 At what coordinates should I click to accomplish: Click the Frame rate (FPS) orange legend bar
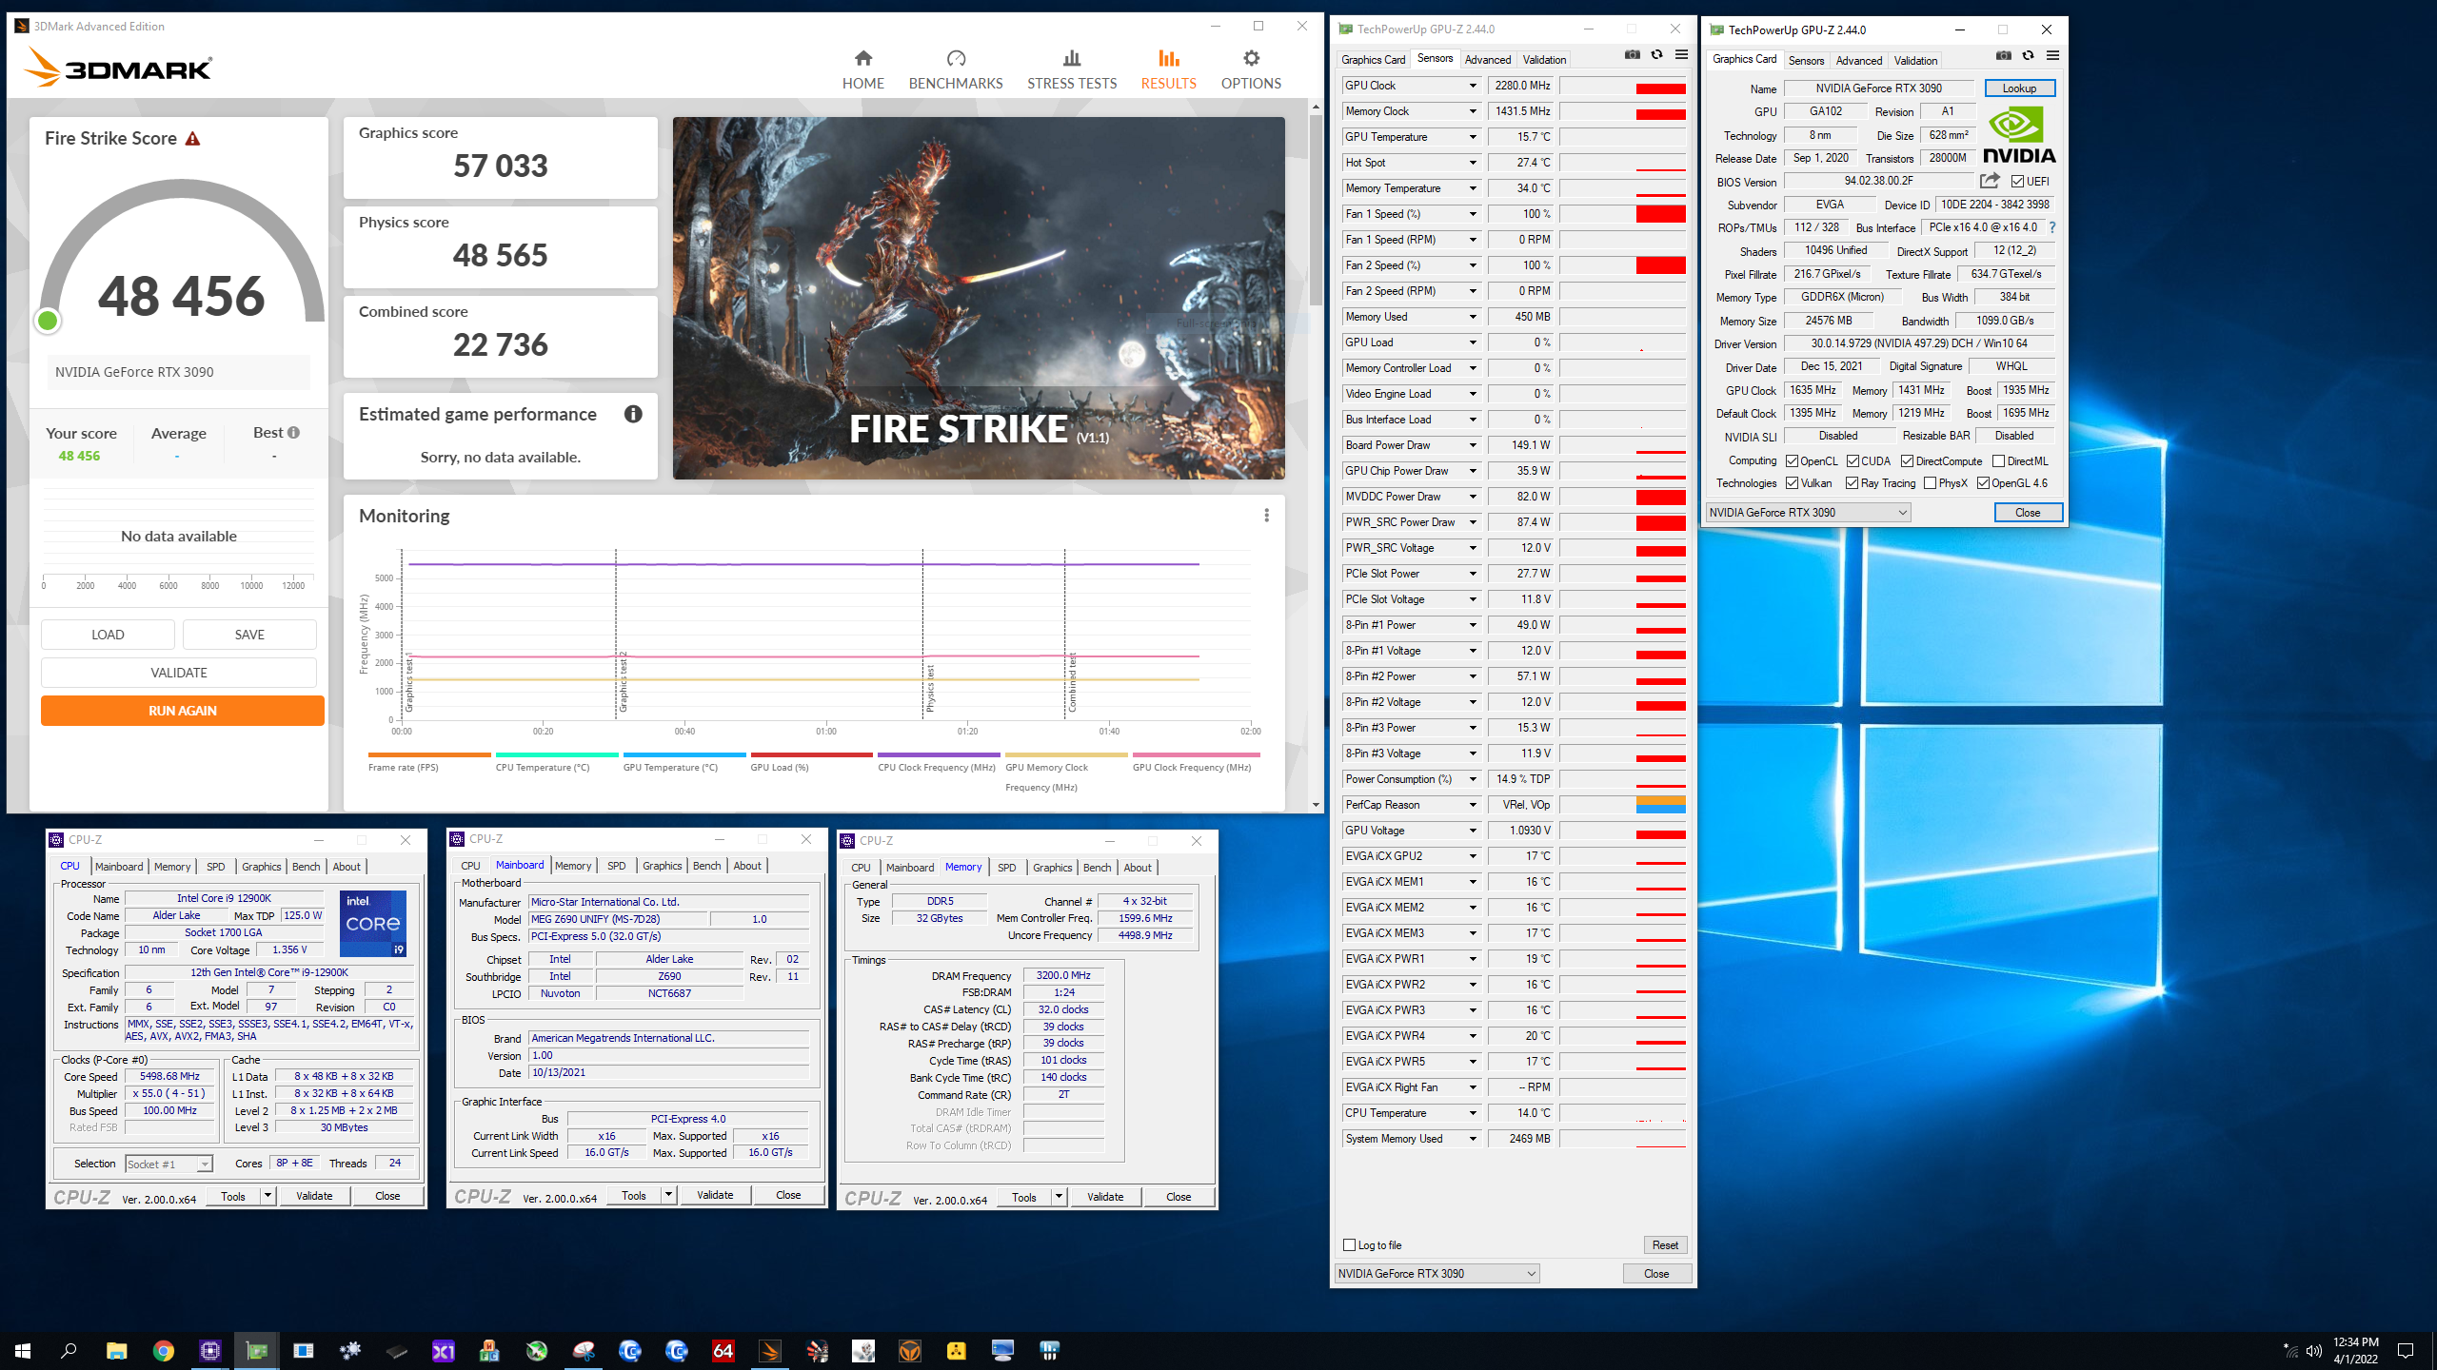[429, 755]
